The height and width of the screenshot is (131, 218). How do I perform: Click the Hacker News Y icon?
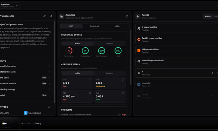pos(139,51)
